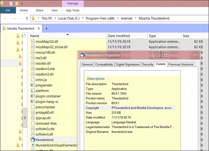209x151 pixels.
Task: Open the File ribbon tab
Action: point(8,10)
